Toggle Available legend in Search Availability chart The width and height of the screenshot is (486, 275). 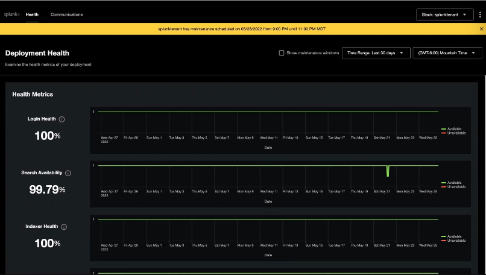(x=453, y=183)
